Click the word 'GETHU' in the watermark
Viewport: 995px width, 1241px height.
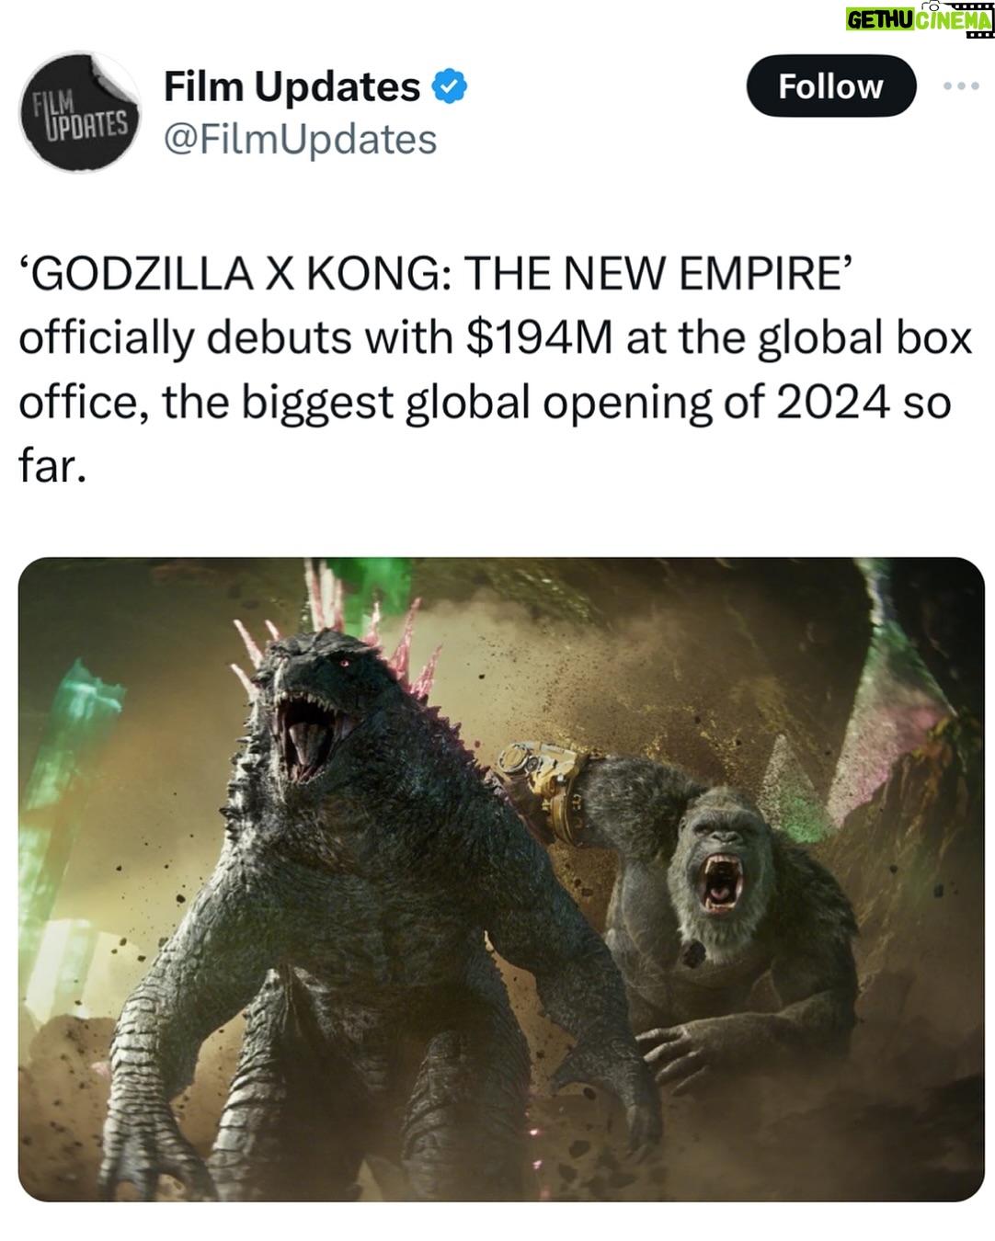pyautogui.click(x=879, y=20)
